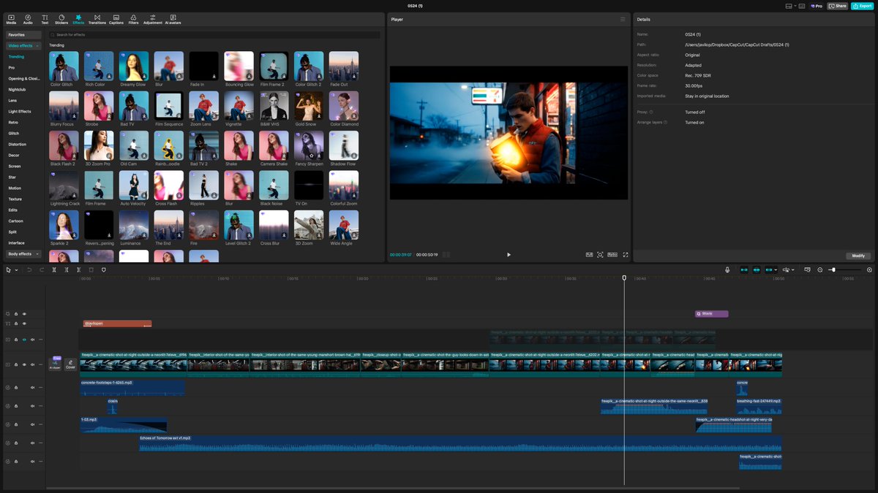Select the Glitch effects category
Image resolution: width=878 pixels, height=493 pixels.
tap(14, 133)
